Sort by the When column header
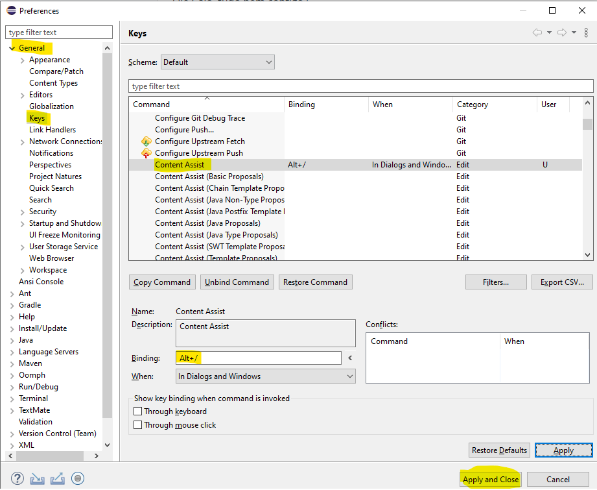The image size is (597, 490). click(410, 104)
